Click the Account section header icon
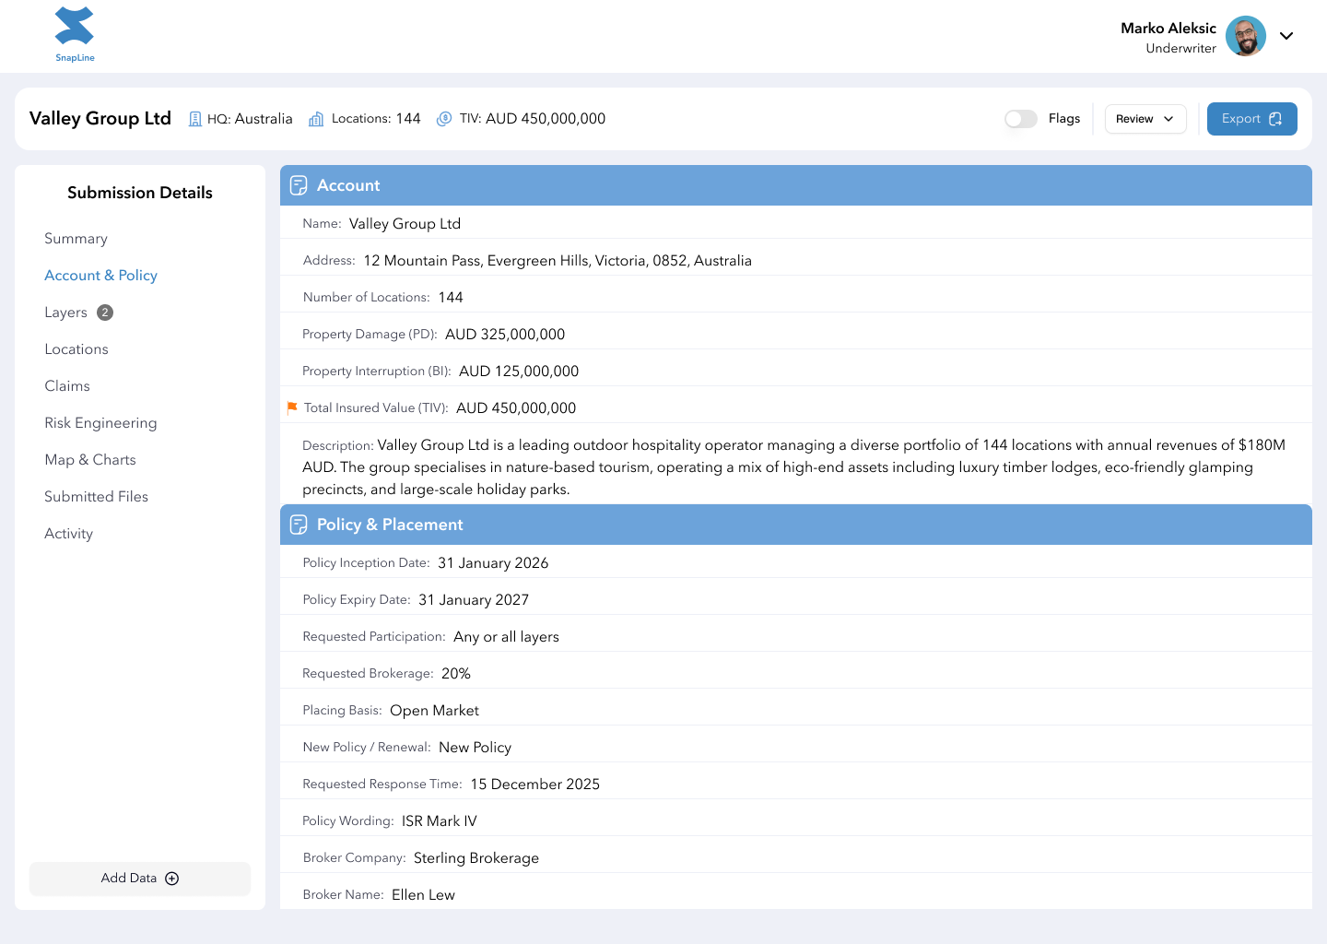The height and width of the screenshot is (944, 1327). [x=299, y=184]
